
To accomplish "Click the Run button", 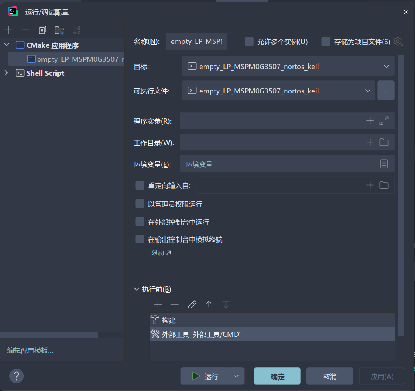I will [x=206, y=376].
